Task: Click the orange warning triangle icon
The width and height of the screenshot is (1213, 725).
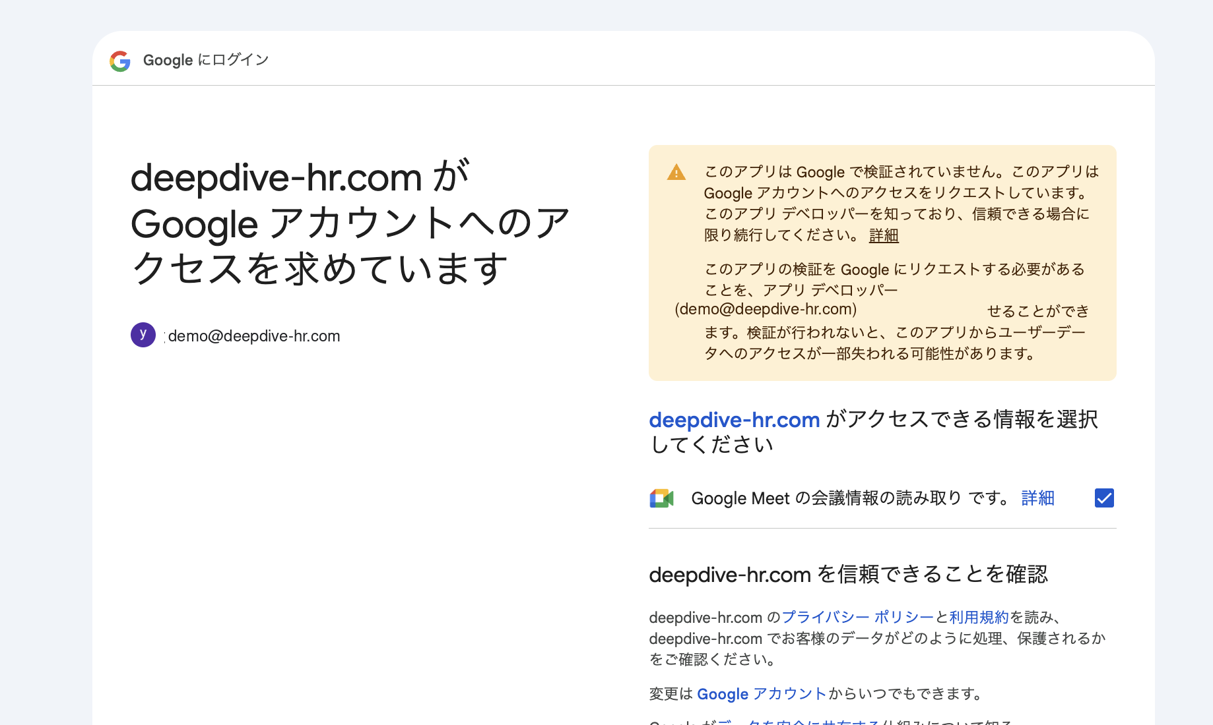Action: (x=676, y=173)
